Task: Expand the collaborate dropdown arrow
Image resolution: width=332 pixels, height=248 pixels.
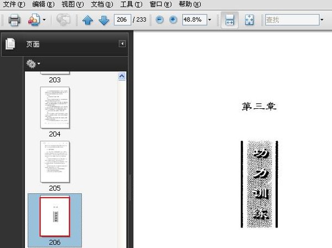Action: pyautogui.click(x=44, y=20)
